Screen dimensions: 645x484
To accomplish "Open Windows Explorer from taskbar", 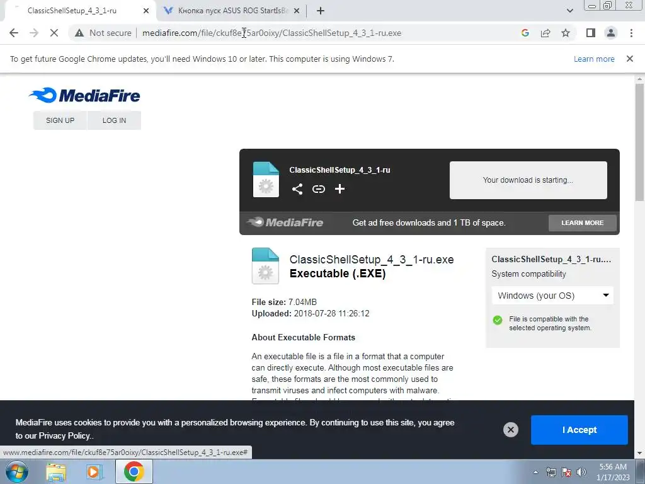I will tap(56, 471).
